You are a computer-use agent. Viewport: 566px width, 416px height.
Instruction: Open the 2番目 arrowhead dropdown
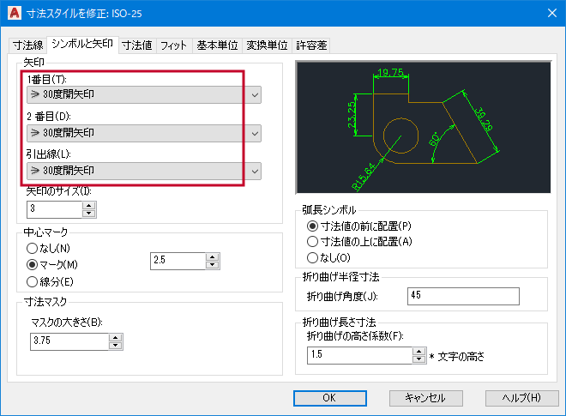(x=255, y=133)
